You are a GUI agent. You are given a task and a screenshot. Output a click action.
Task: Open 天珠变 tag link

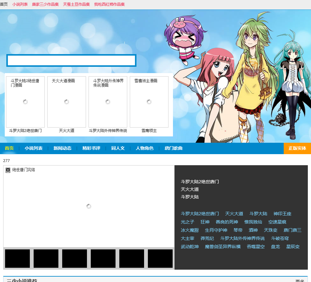tap(270, 230)
